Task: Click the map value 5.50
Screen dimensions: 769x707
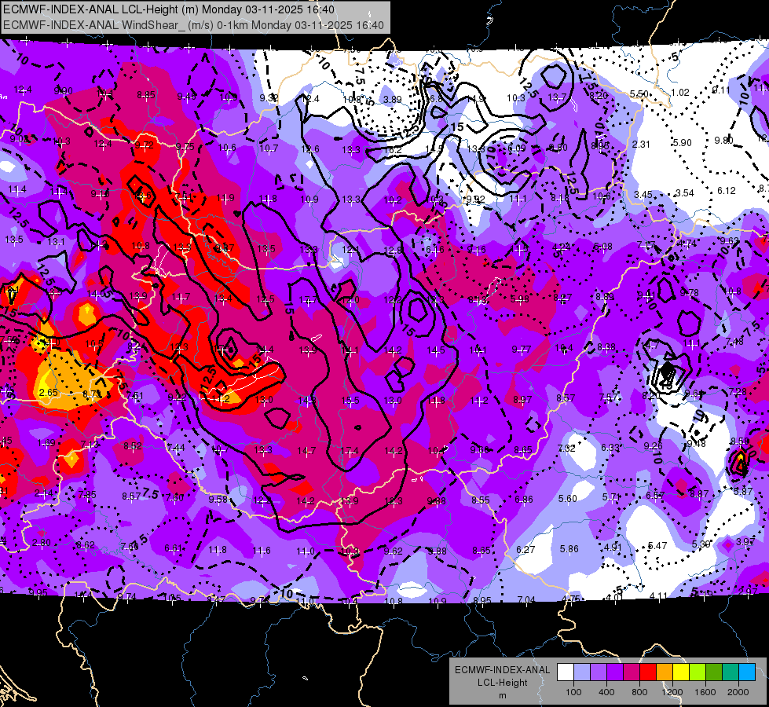Action: [639, 94]
